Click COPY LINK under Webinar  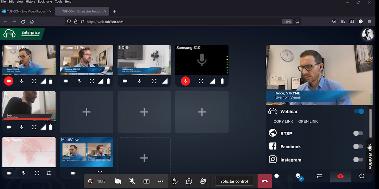[283, 121]
